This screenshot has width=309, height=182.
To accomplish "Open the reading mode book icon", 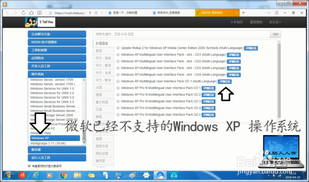I will click(x=40, y=13).
